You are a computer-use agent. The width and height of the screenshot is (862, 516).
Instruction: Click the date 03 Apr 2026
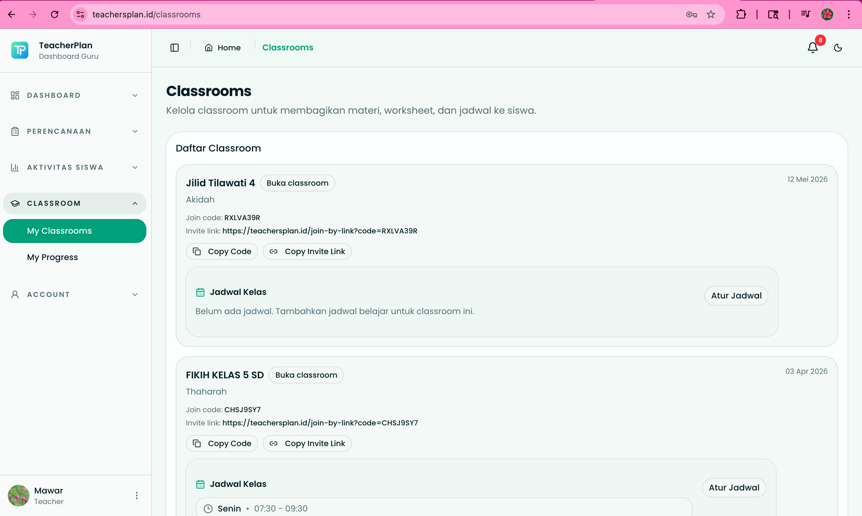(807, 371)
